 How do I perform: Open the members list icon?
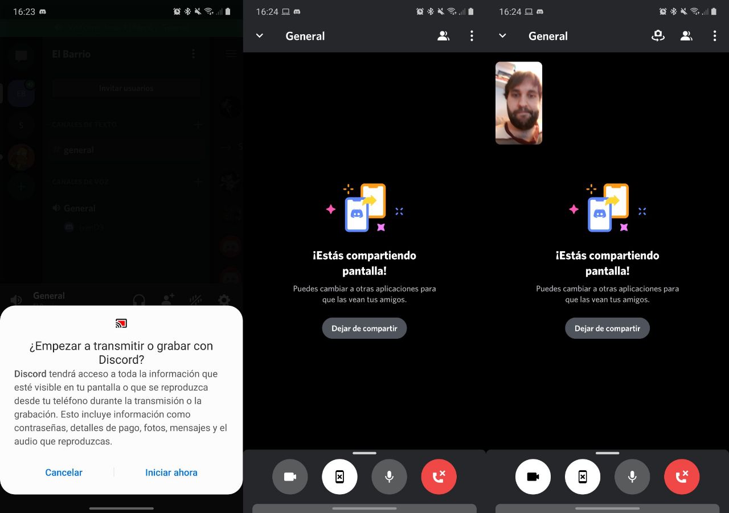443,35
